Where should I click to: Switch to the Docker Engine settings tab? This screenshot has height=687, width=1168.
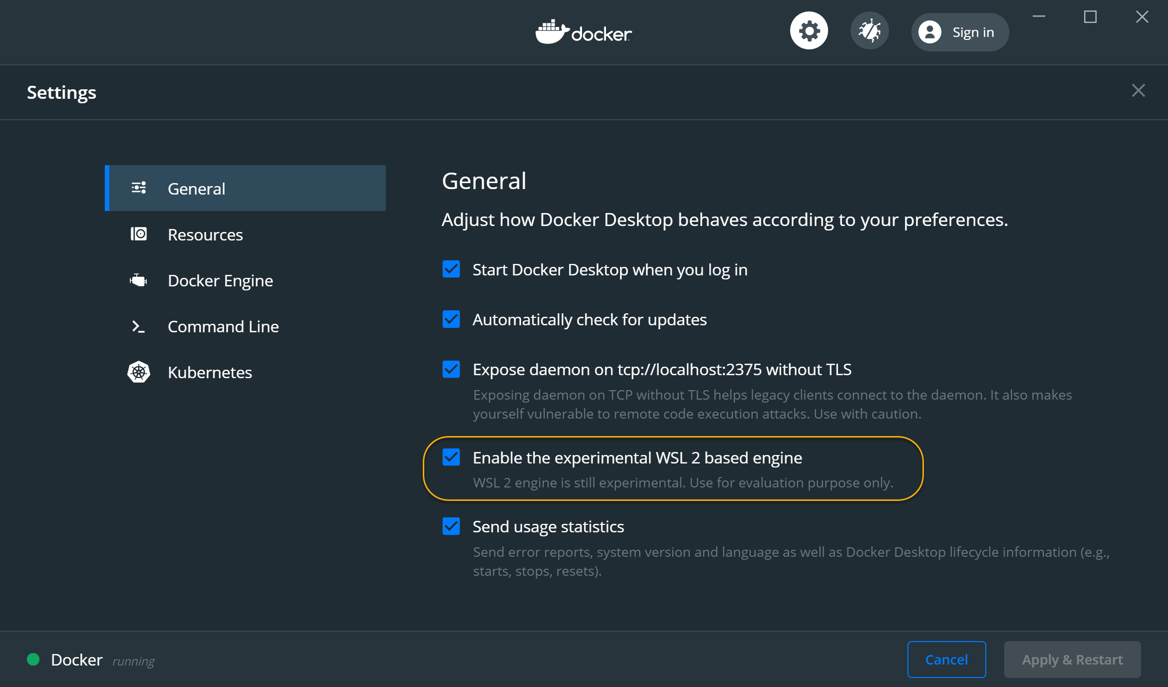click(220, 280)
